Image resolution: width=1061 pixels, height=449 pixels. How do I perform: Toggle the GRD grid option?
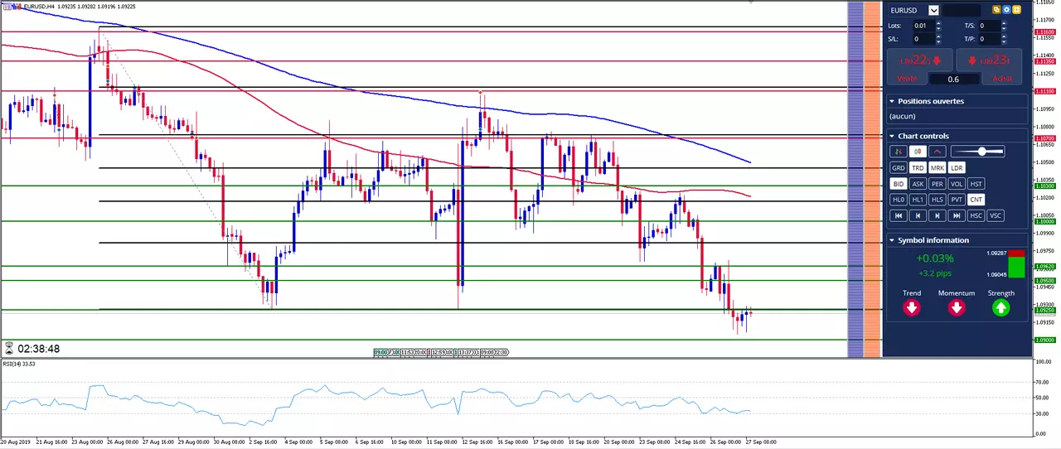[x=898, y=167]
